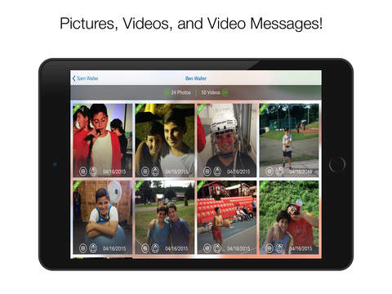This screenshot has width=392, height=294.
Task: Open the hockey helmet boy photo
Action: (227, 140)
